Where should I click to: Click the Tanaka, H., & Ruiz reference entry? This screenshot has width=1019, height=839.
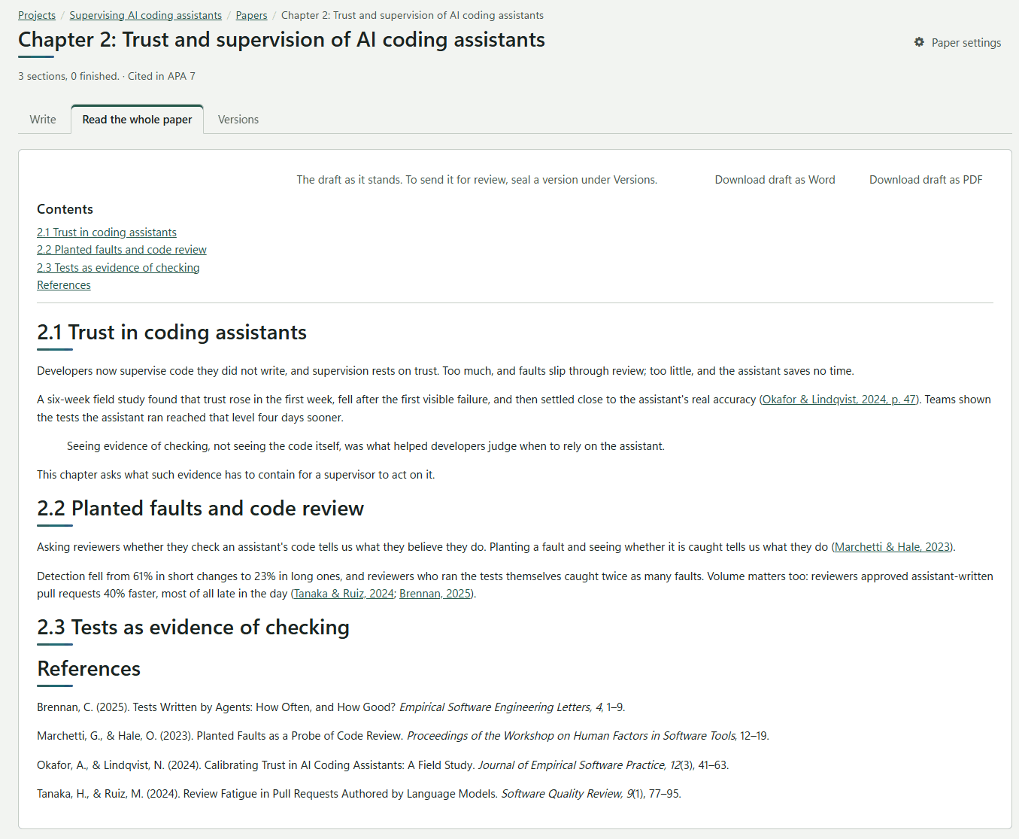359,794
